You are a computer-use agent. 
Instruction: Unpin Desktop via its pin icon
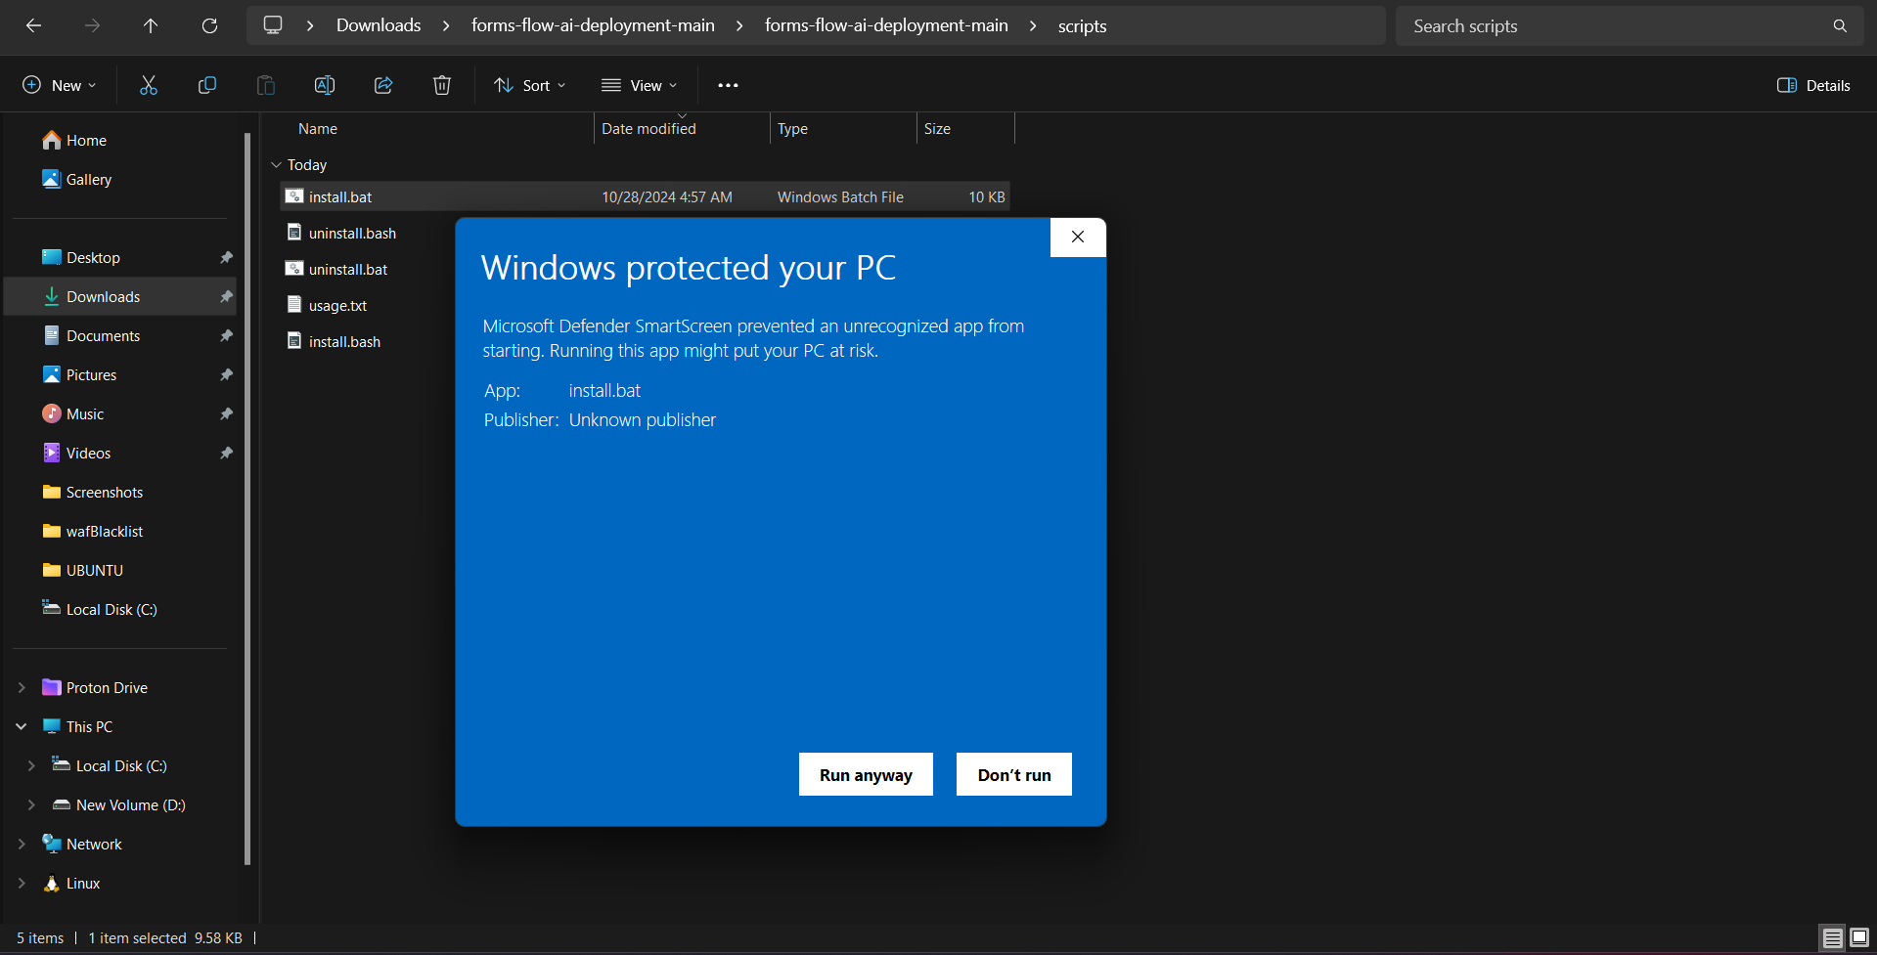coord(226,258)
